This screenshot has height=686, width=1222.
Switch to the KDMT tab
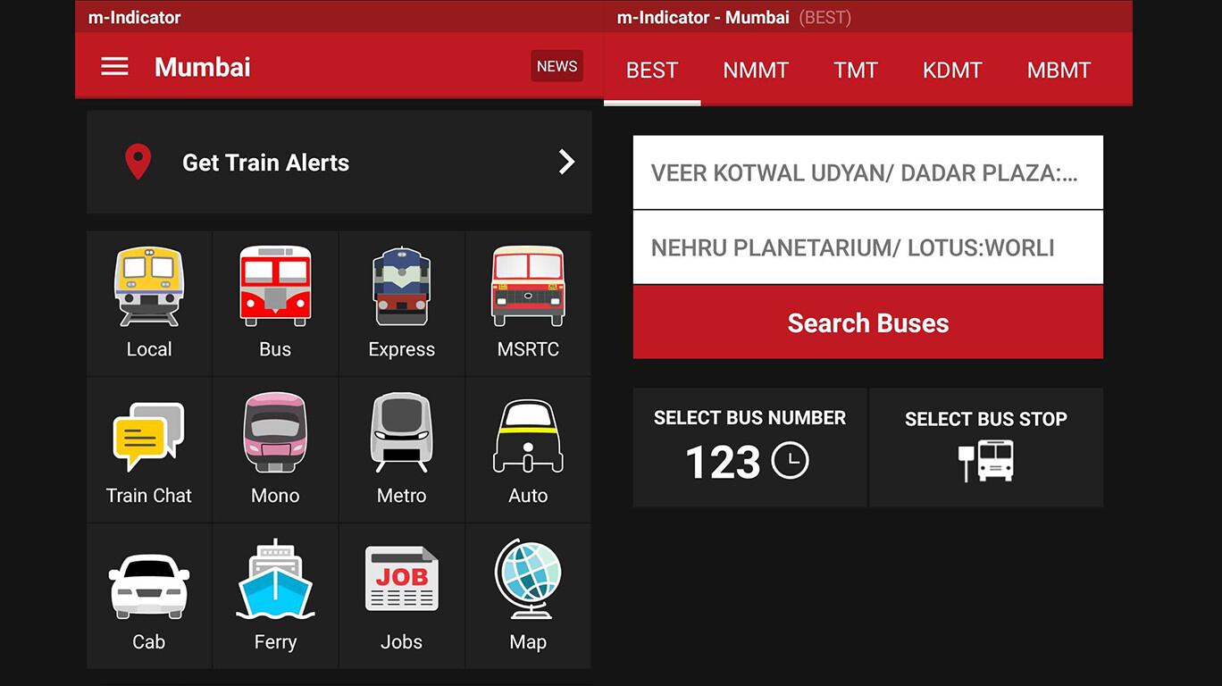952,71
